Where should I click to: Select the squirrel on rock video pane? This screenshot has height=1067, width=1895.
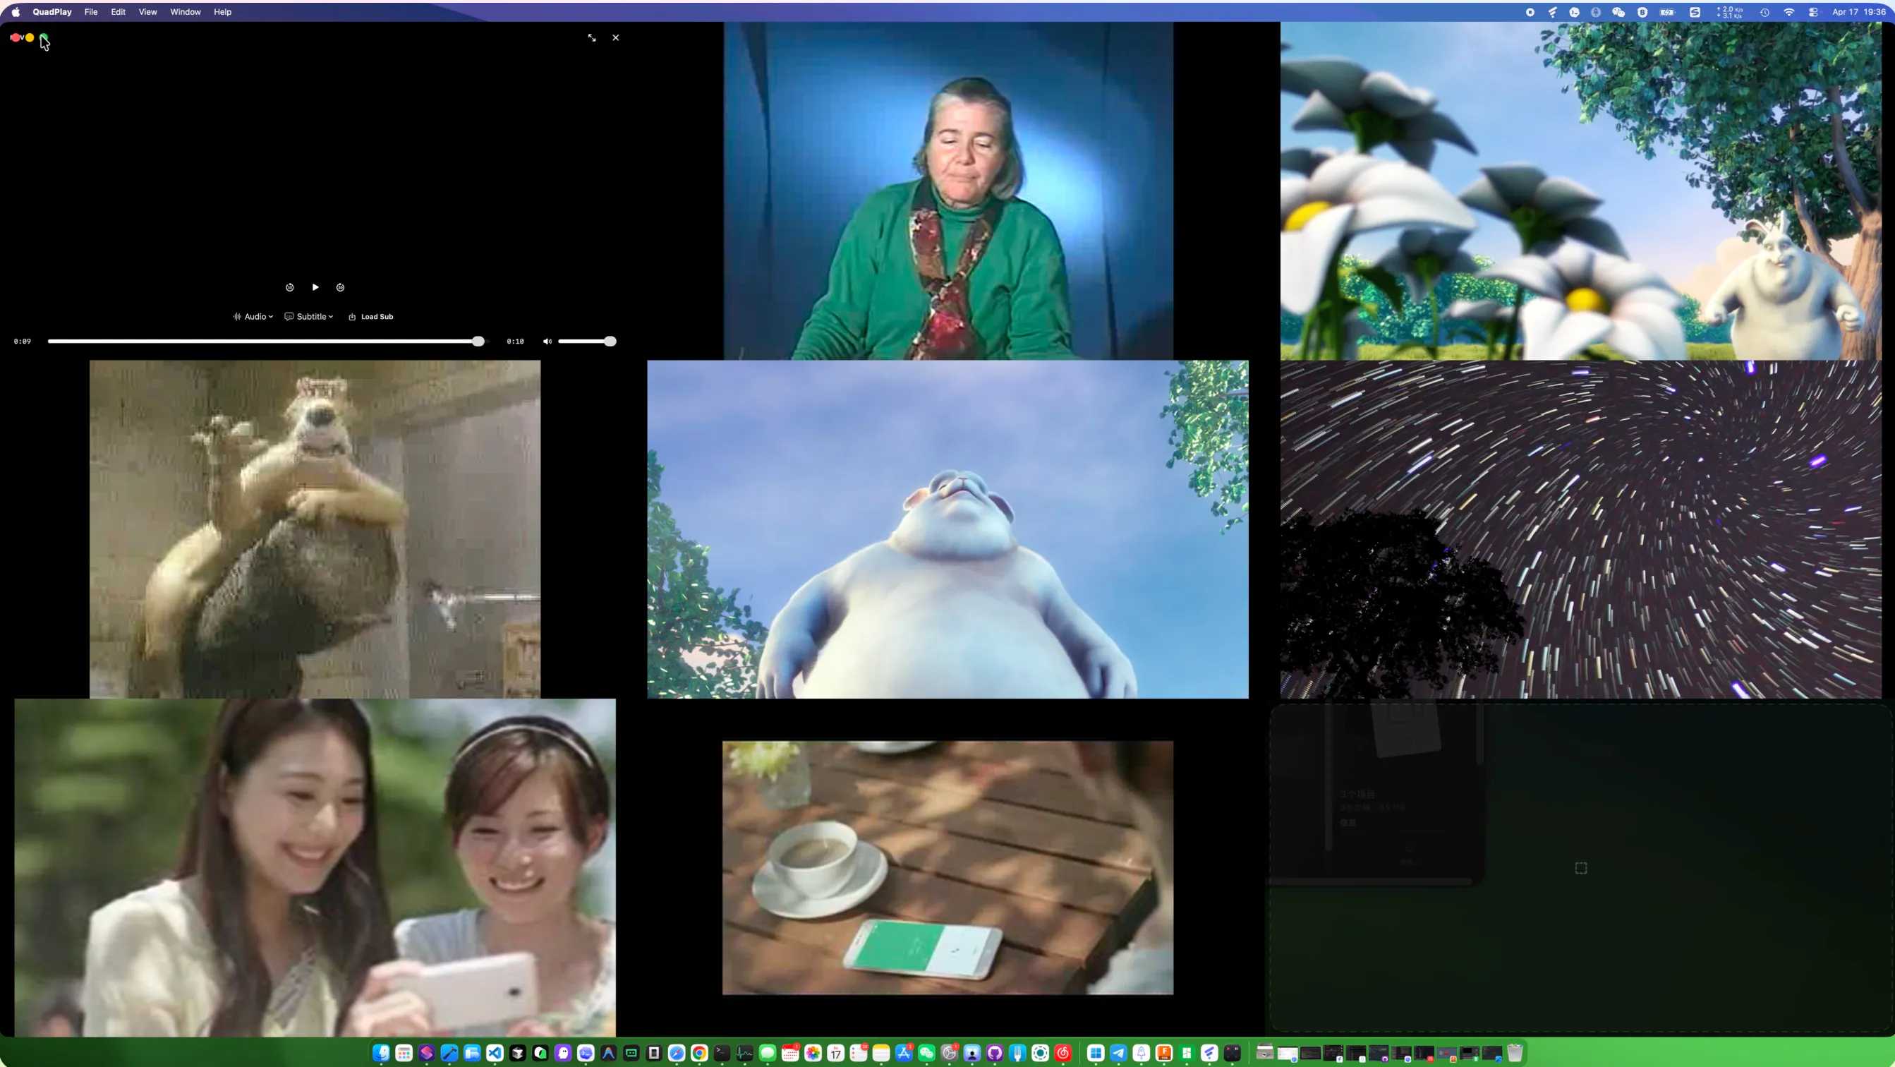coord(315,529)
